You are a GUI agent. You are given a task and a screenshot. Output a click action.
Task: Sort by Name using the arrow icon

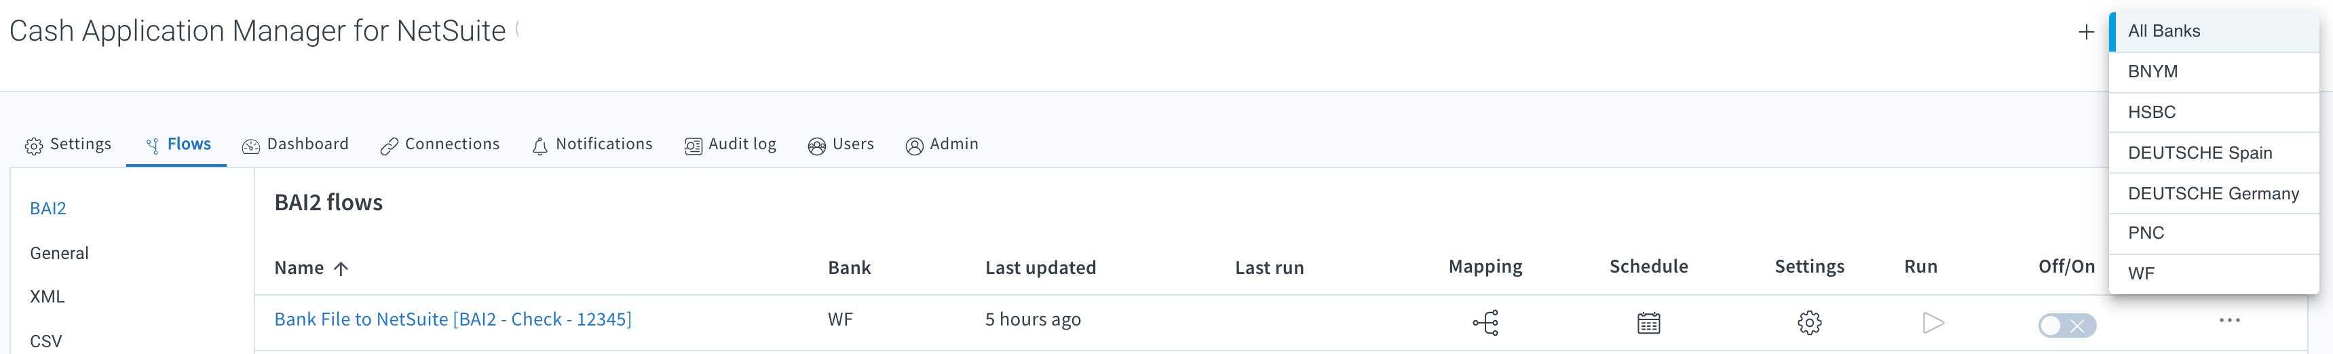pos(341,268)
